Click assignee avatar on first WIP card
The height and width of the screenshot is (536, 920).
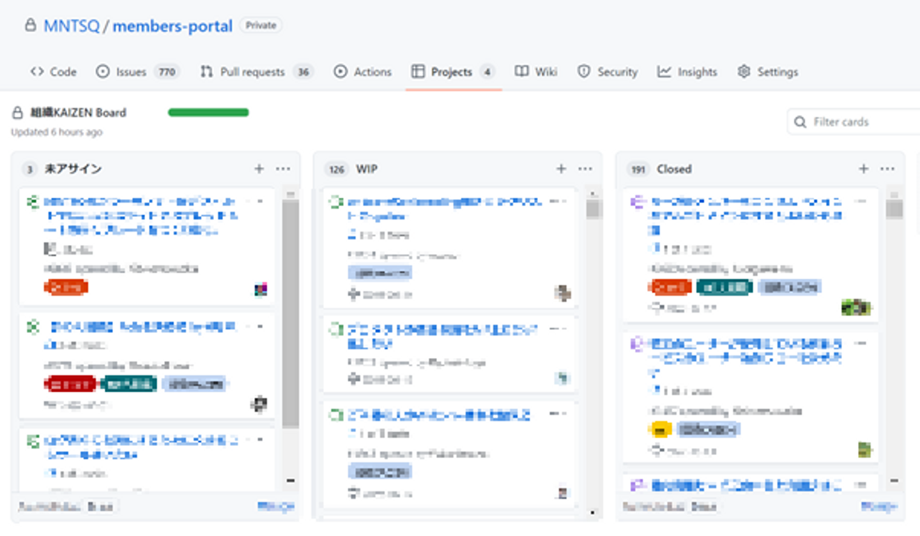[x=562, y=293]
